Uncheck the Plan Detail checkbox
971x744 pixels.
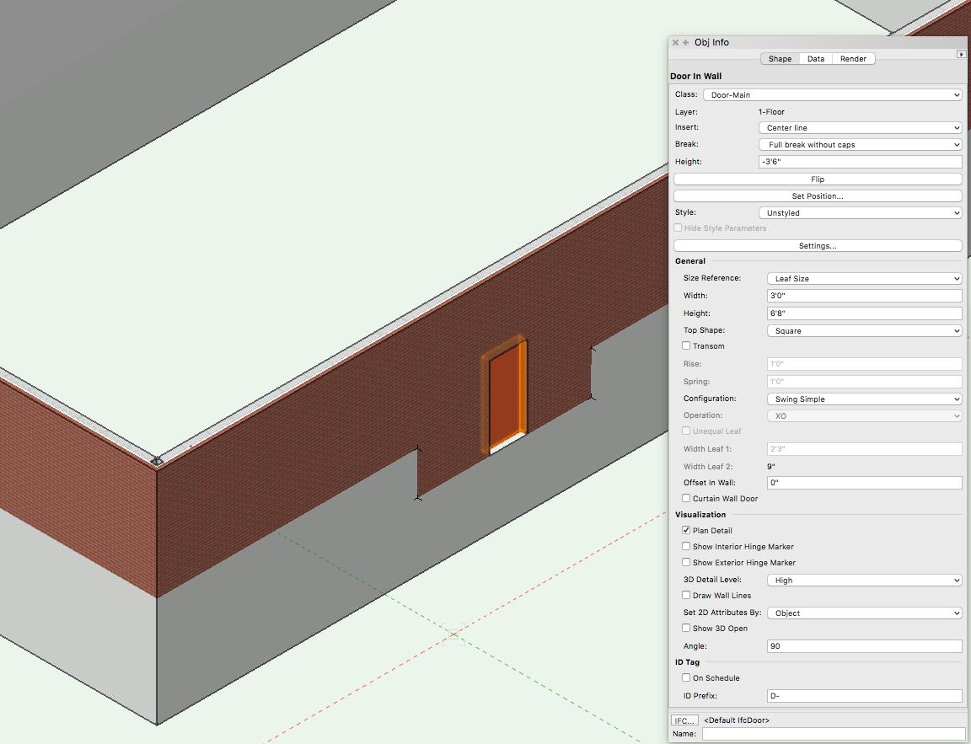point(686,531)
